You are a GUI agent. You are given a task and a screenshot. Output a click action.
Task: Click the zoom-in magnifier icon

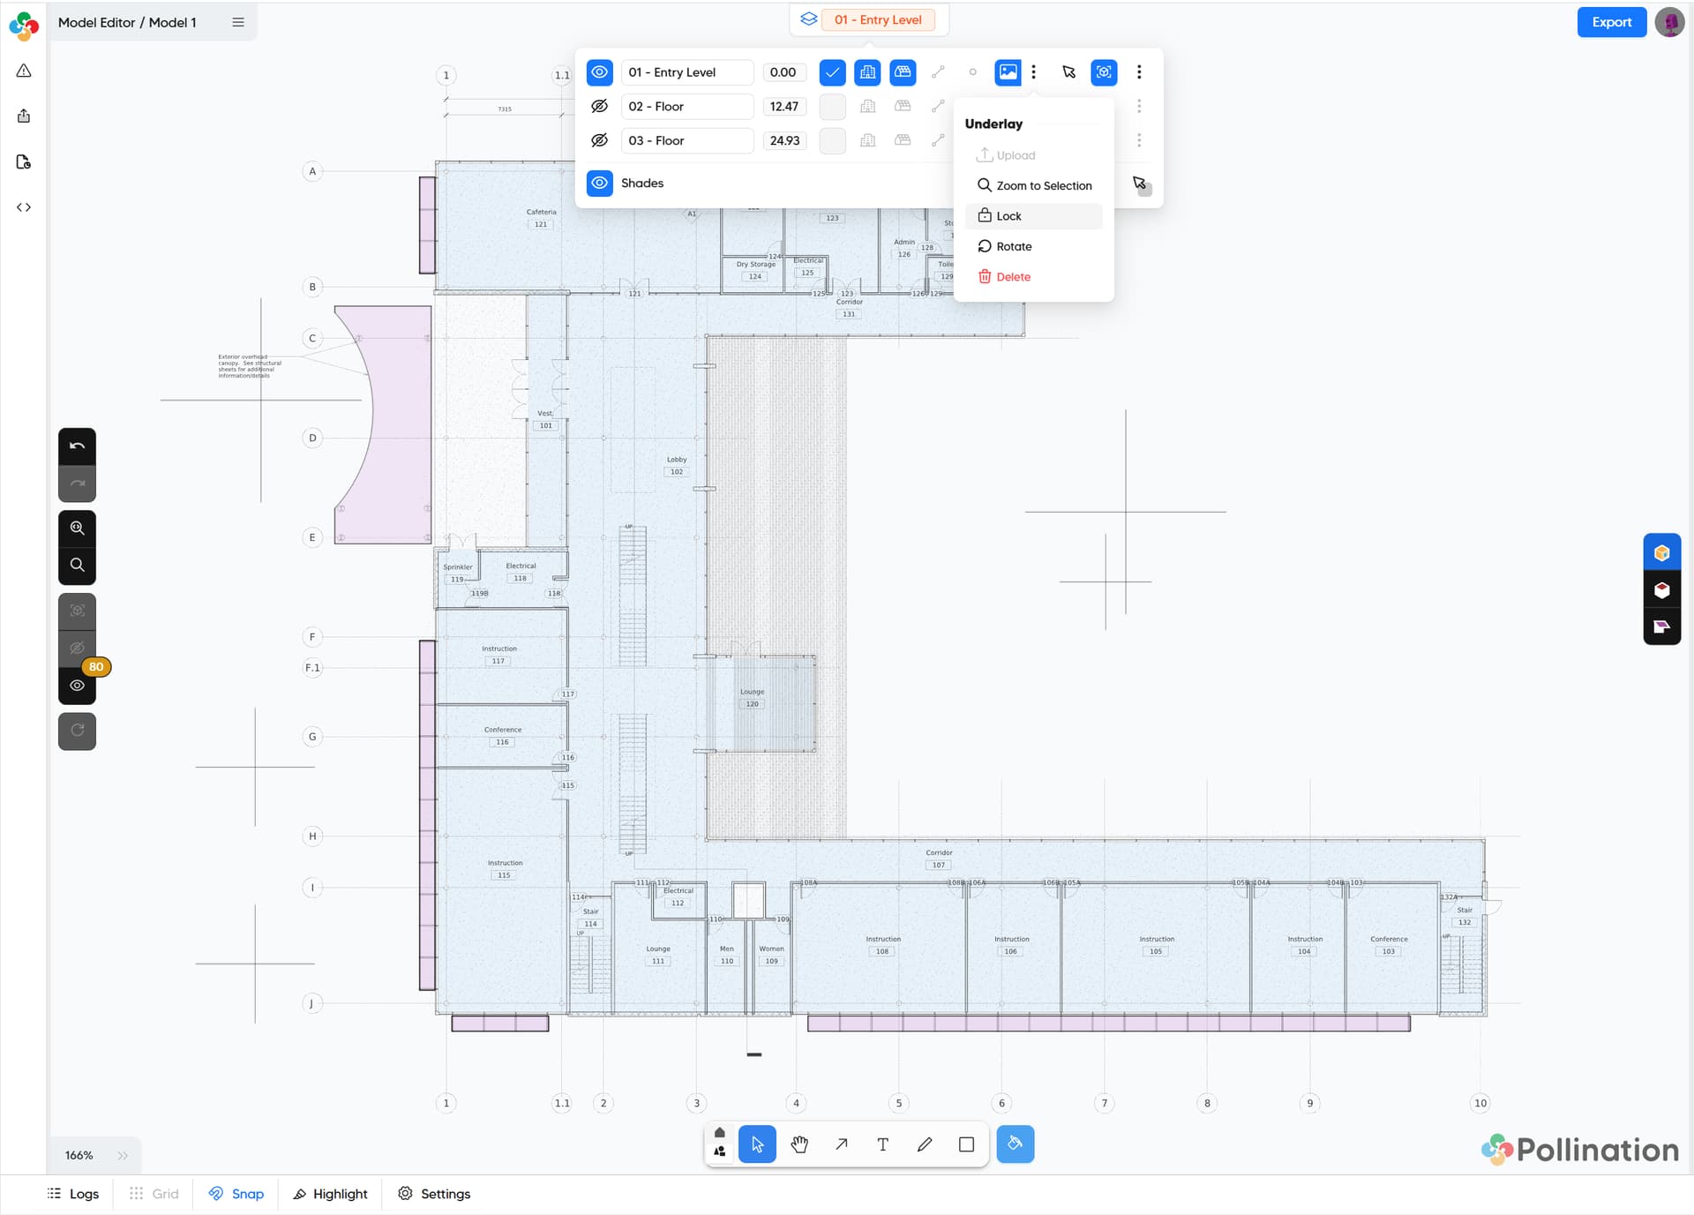tap(77, 529)
